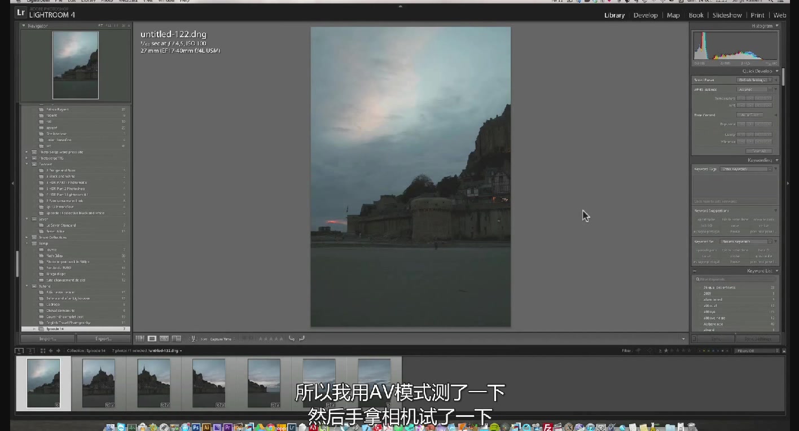Collapse the Navigator panel
The width and height of the screenshot is (799, 431).
24,26
